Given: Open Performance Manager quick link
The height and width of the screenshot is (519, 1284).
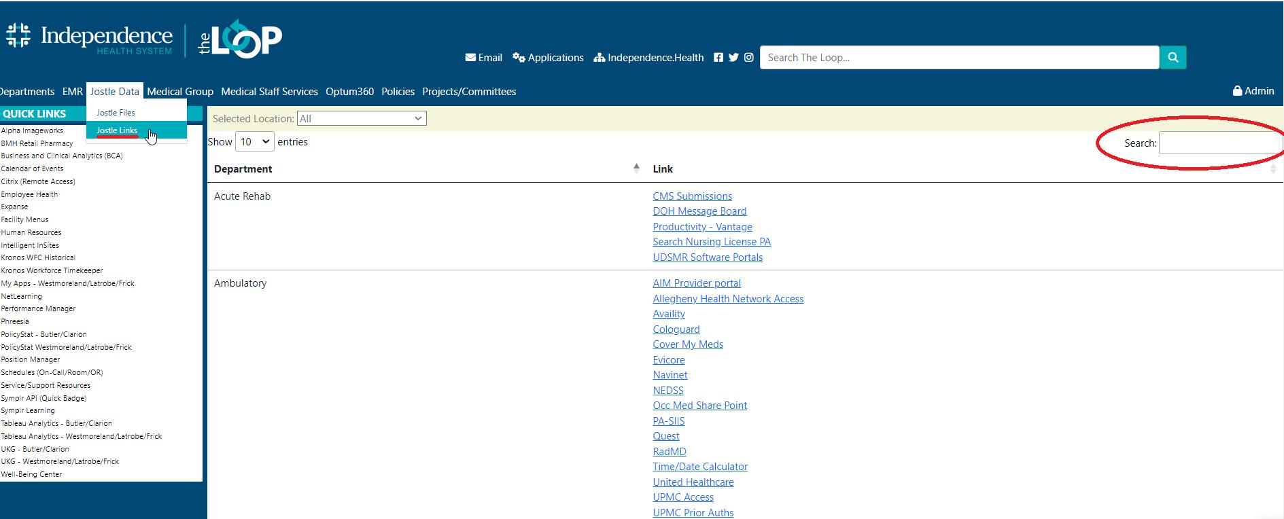Looking at the screenshot, I should pyautogui.click(x=38, y=308).
